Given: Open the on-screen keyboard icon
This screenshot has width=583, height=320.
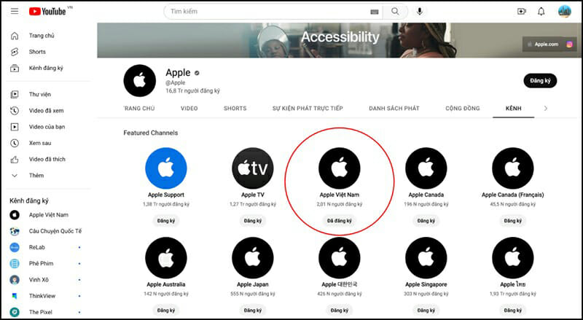Looking at the screenshot, I should [375, 12].
